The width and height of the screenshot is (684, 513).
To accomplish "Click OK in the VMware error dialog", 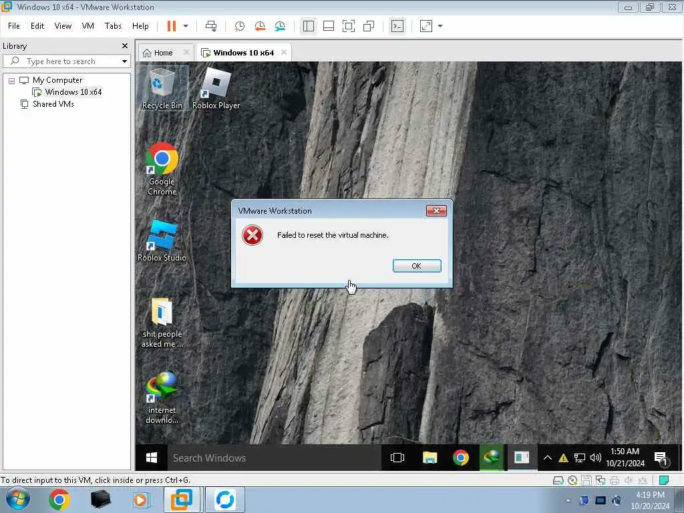I will pos(417,266).
